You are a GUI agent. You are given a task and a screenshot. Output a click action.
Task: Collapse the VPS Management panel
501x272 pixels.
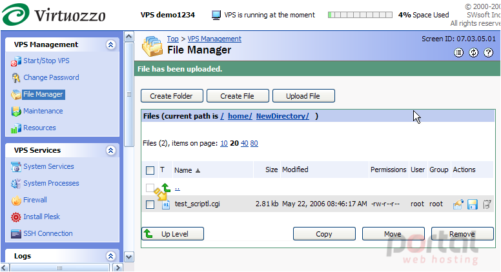point(110,44)
